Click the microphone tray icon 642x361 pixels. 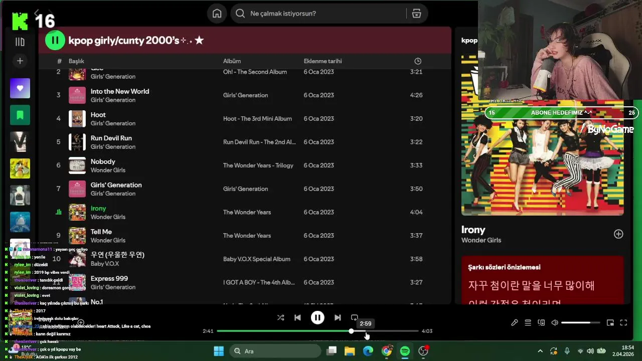click(567, 351)
